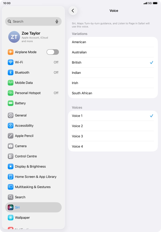
Task: Select Voice 4 option
Action: (113, 146)
